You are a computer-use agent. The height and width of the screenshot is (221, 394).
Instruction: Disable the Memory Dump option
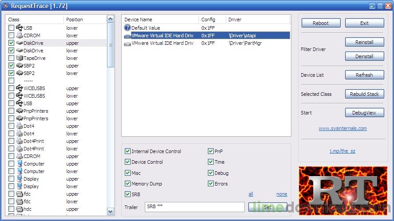pos(128,184)
